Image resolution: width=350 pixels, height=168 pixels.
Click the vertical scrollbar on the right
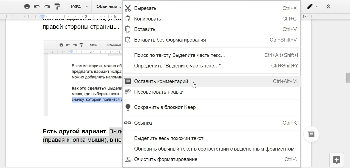coord(347,76)
